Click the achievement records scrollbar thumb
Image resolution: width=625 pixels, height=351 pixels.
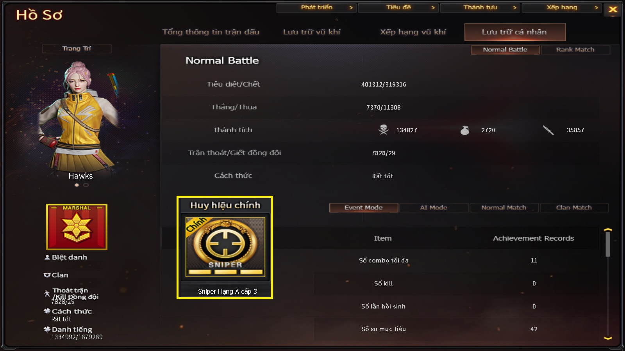click(x=608, y=244)
